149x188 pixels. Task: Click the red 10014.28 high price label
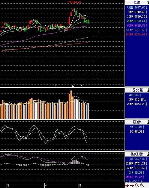tap(74, 2)
